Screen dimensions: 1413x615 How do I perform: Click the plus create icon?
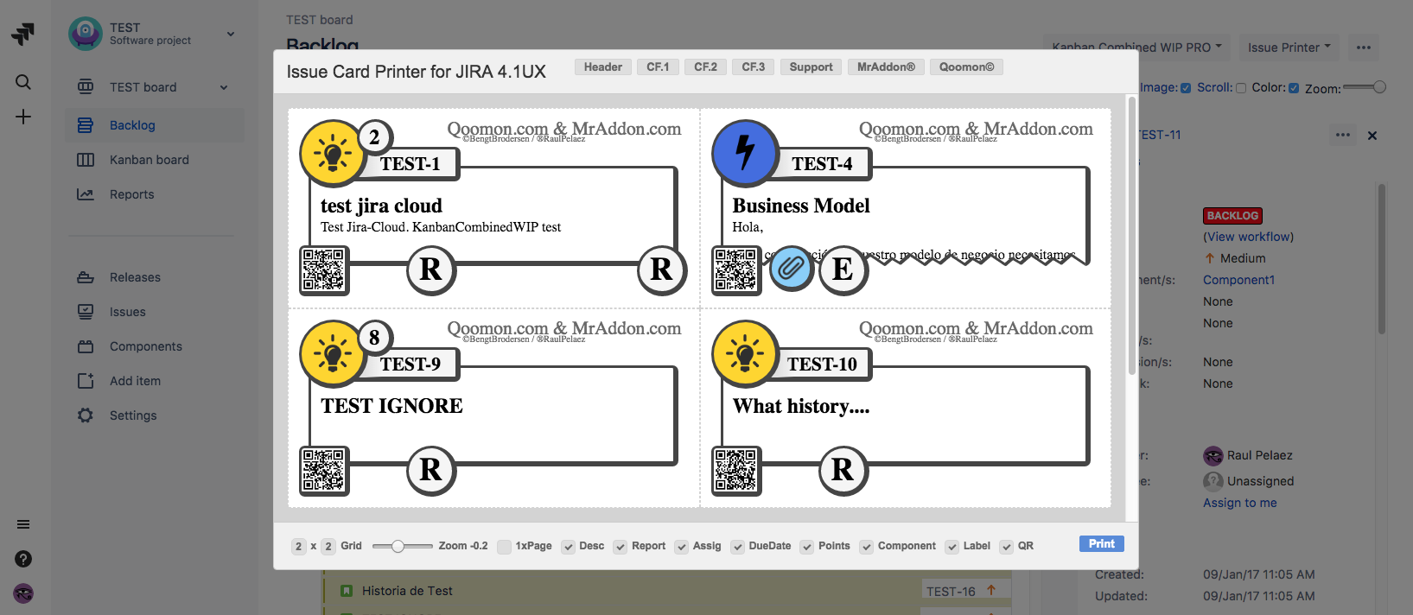pyautogui.click(x=23, y=117)
